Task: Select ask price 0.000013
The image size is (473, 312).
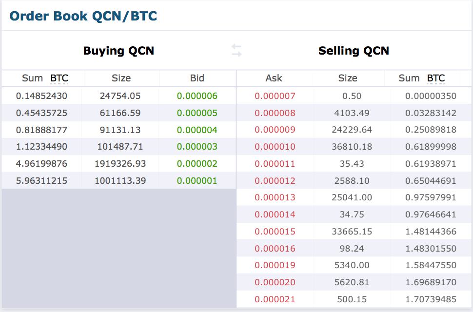Action: (275, 197)
